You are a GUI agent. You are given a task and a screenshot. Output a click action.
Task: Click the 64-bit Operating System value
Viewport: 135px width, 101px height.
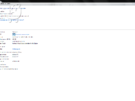click(x=18, y=41)
